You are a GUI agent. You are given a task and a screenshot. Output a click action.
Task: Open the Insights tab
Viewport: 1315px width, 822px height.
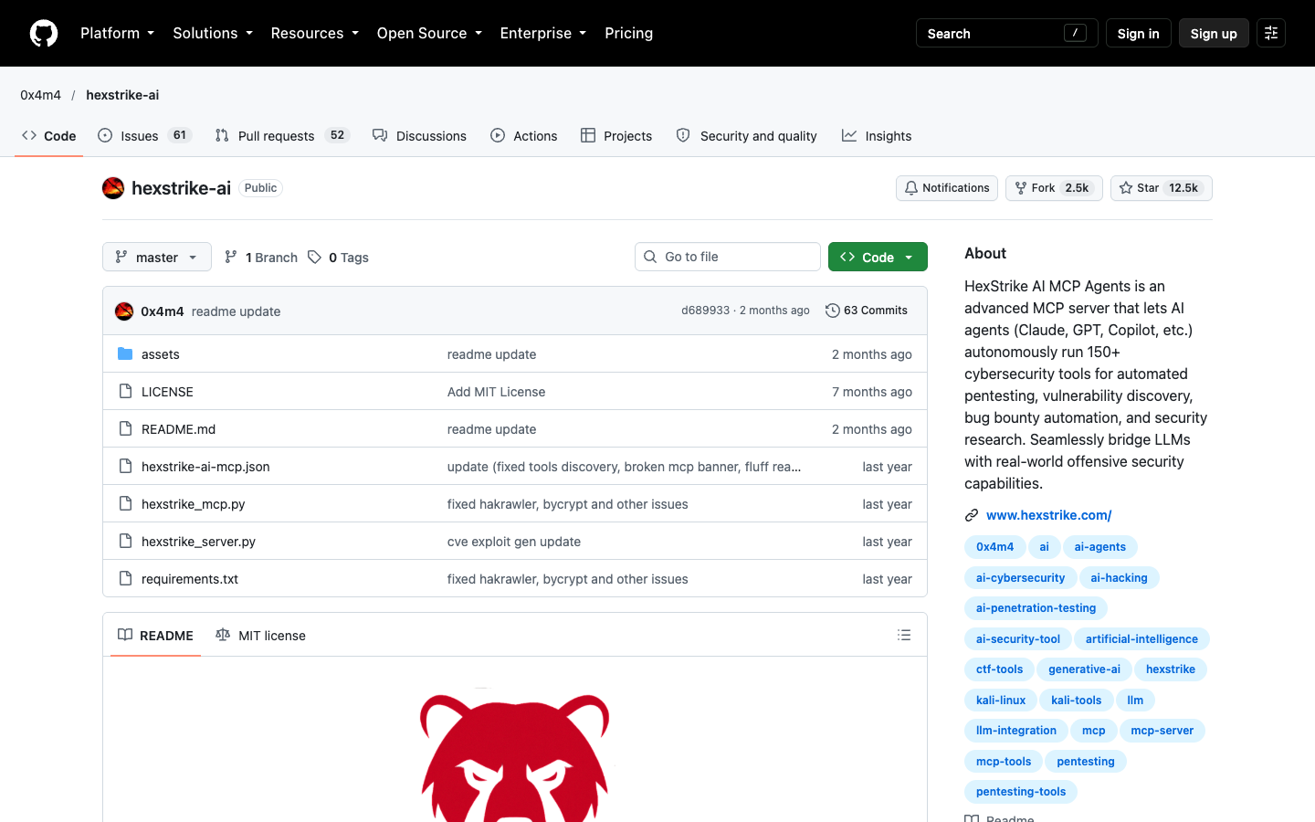pos(877,136)
